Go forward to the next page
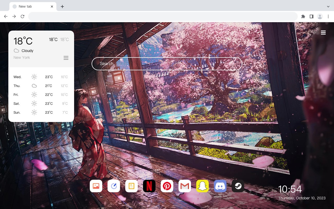Viewport: 334px width, 209px height. coord(14,16)
